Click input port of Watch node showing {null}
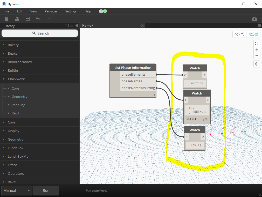The width and height of the screenshot is (262, 197). pos(187,137)
